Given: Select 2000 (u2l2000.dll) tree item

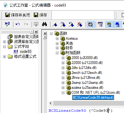Looking at the screenshot, I should (x=85, y=58).
